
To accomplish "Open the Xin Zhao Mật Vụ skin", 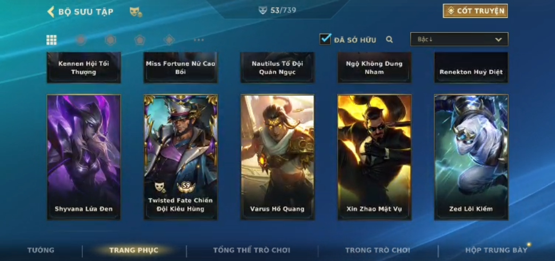I will tap(375, 157).
